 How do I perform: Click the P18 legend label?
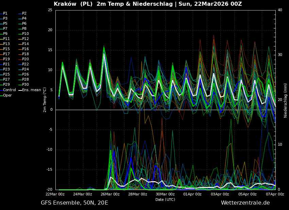23,54
